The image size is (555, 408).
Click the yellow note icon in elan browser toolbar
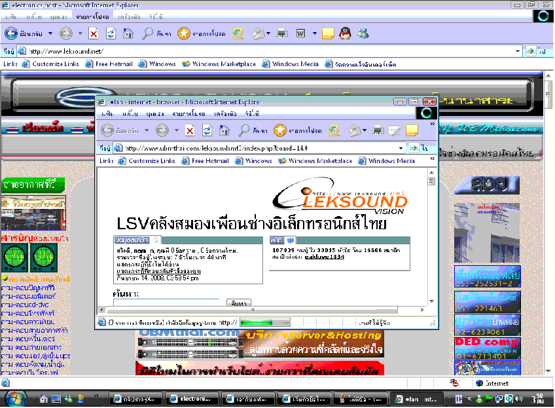[x=412, y=131]
